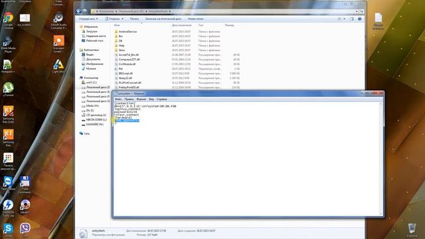This screenshot has height=239, width=425.
Task: Open Формат menu in Notepad
Action: 141,99
